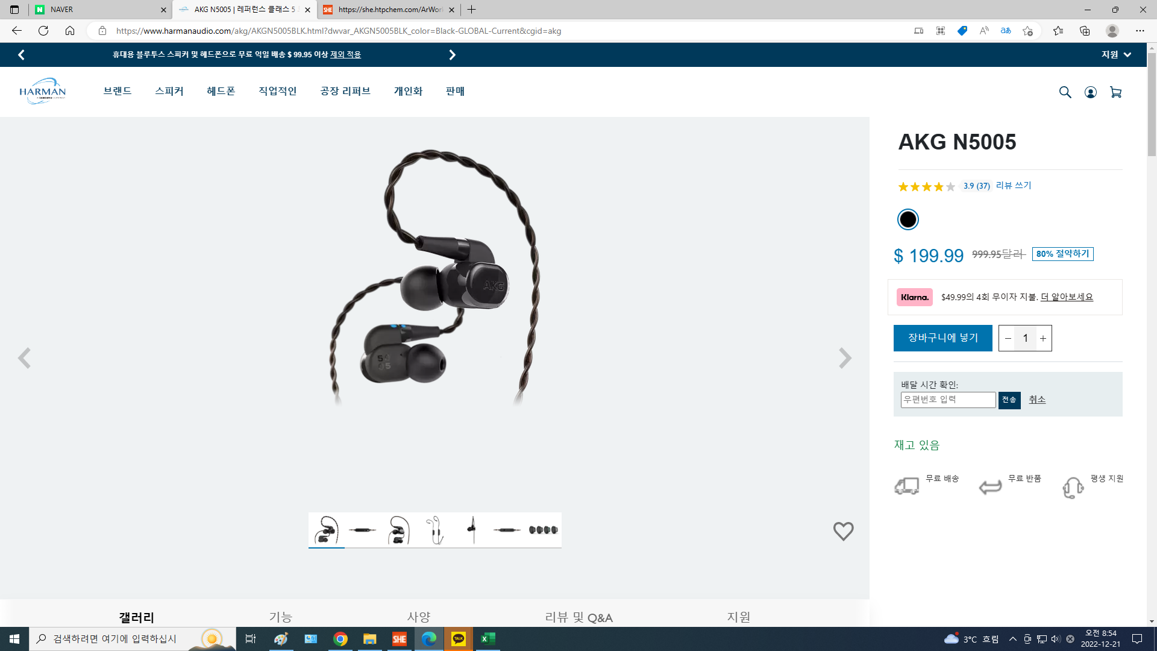
Task: Advance the promo banner with right chevron
Action: click(x=452, y=55)
